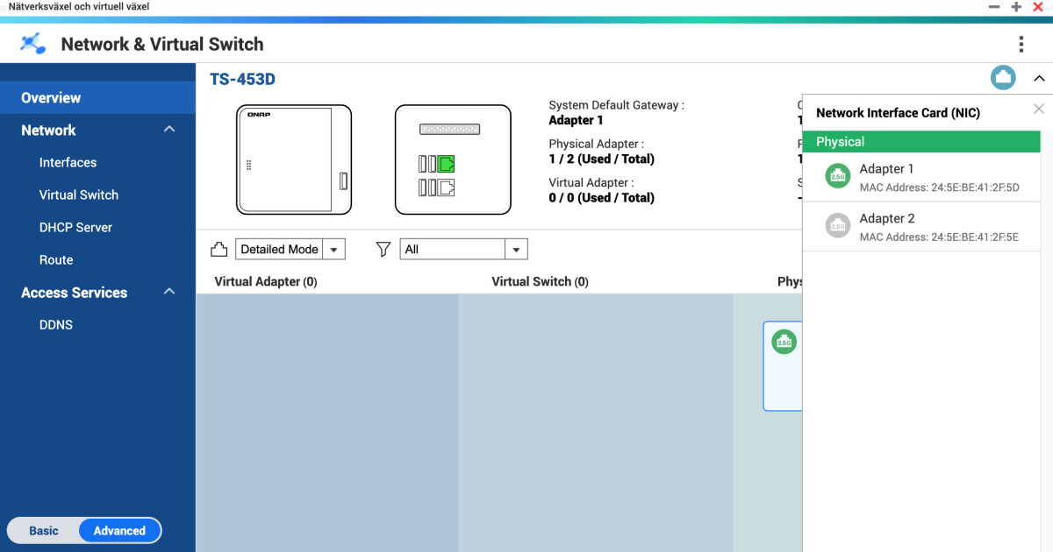Screen dimensions: 1053x552
Task: Minimize the Nätverksväxel window
Action: (x=994, y=6)
